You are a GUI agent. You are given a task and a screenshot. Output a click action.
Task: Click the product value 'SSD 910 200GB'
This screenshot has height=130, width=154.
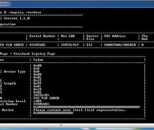click(x=46, y=98)
